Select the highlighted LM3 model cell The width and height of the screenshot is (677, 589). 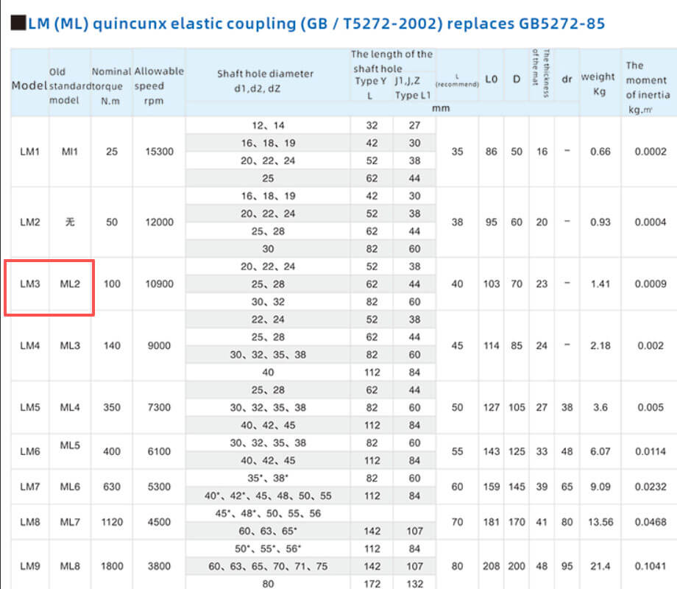pyautogui.click(x=30, y=284)
